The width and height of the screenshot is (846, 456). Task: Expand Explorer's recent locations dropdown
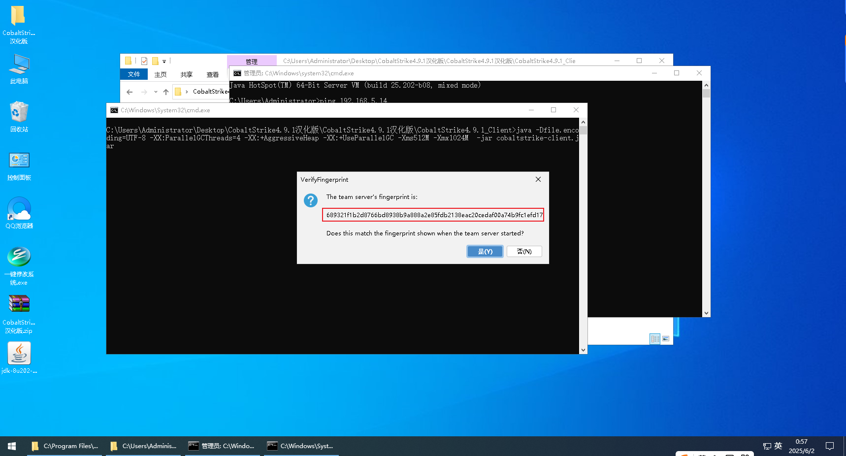point(156,92)
